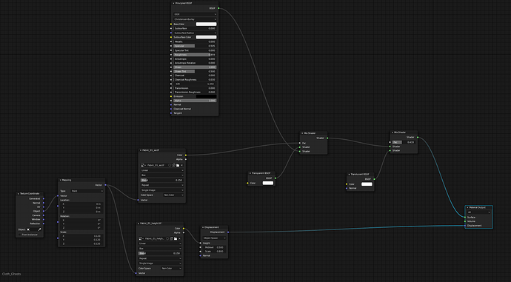Click Color output socket of Fabric_01_height node

[184, 228]
